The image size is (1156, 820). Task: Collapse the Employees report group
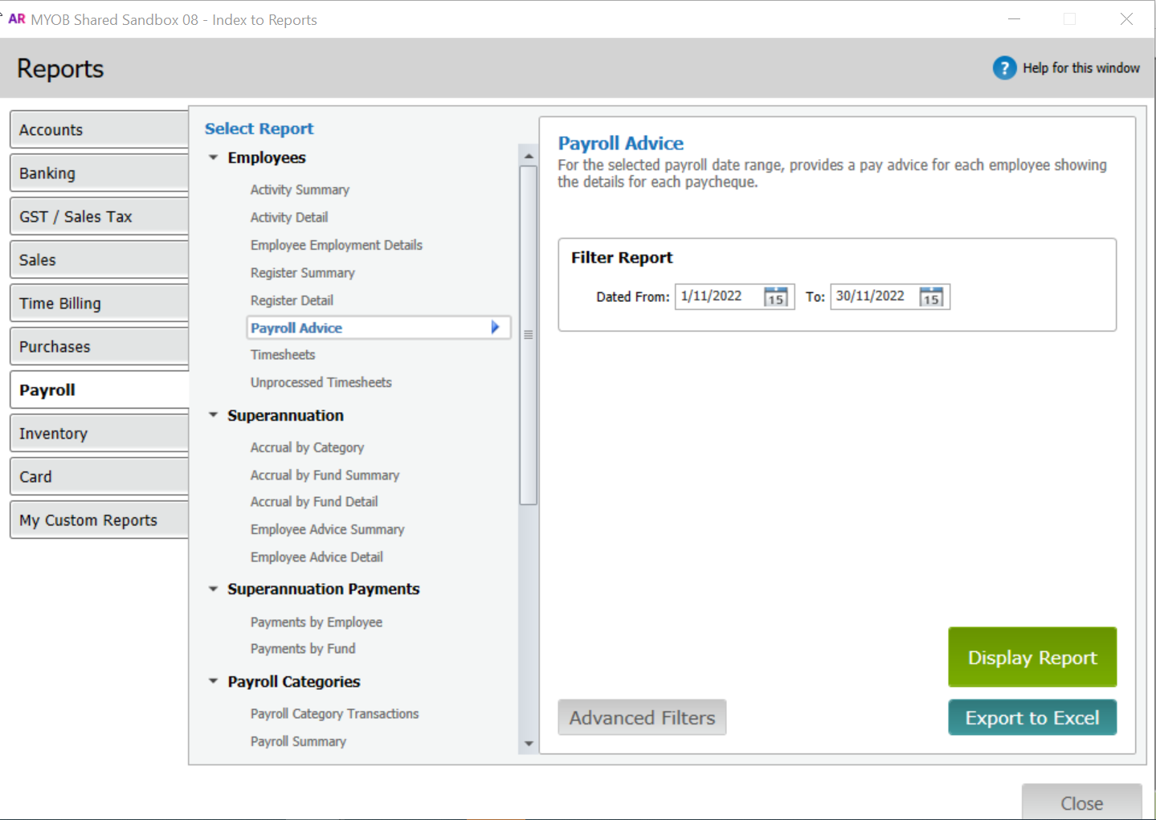click(213, 157)
